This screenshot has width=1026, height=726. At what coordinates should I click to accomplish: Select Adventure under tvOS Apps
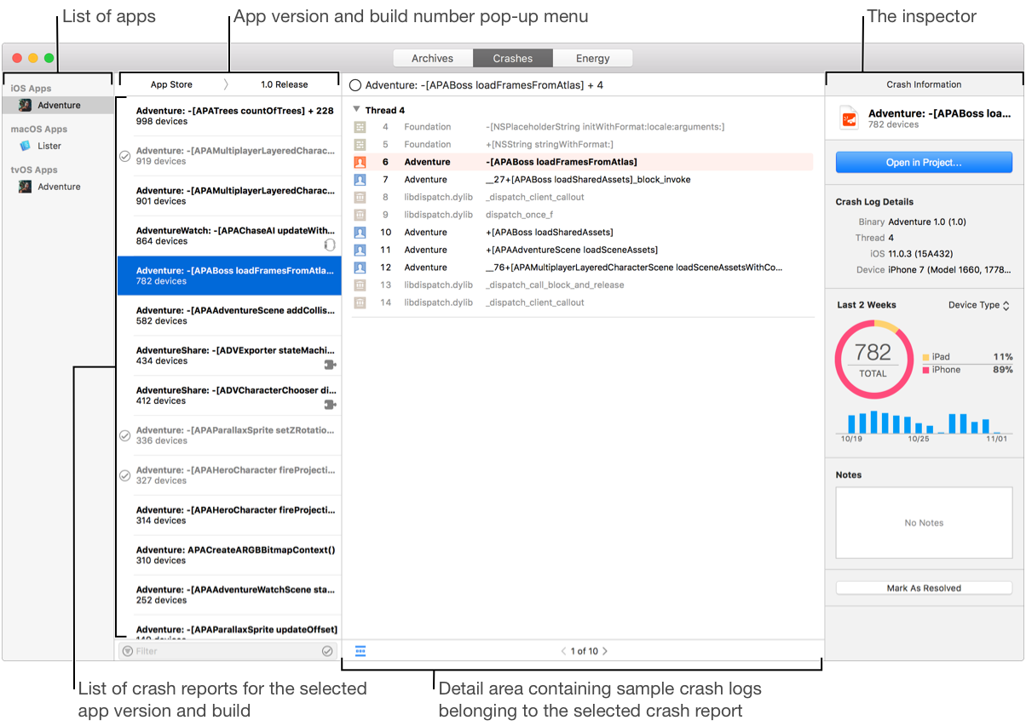point(58,187)
